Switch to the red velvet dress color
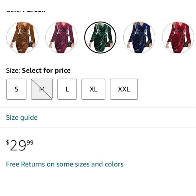The height and width of the screenshot is (196, 196). [x=178, y=38]
